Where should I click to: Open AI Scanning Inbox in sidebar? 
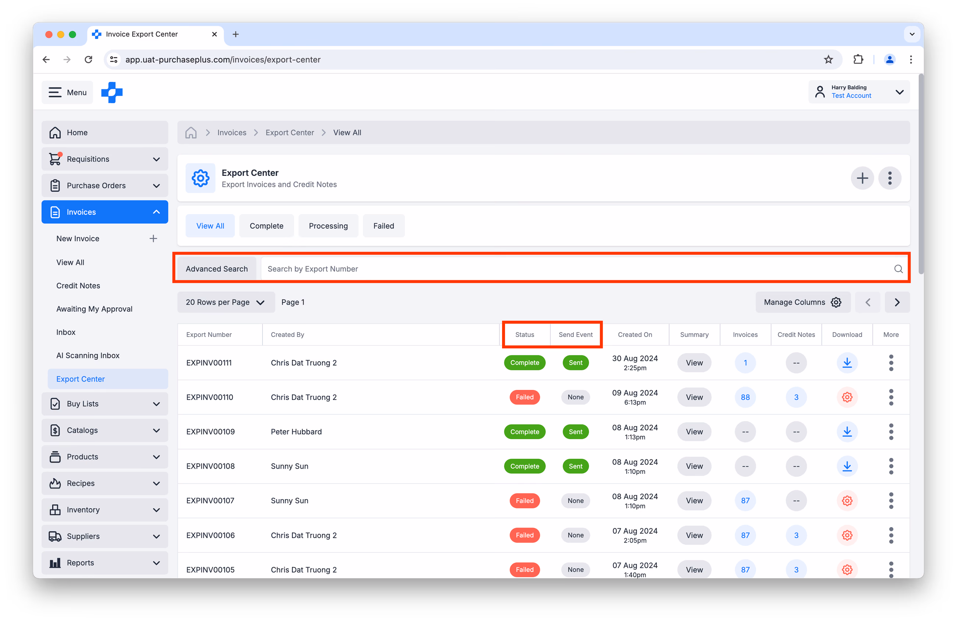[x=88, y=356]
